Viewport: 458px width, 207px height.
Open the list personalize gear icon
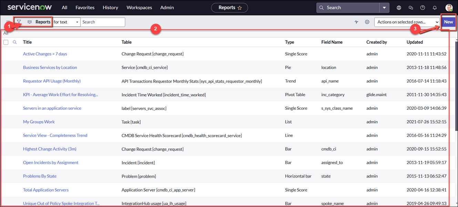click(367, 22)
